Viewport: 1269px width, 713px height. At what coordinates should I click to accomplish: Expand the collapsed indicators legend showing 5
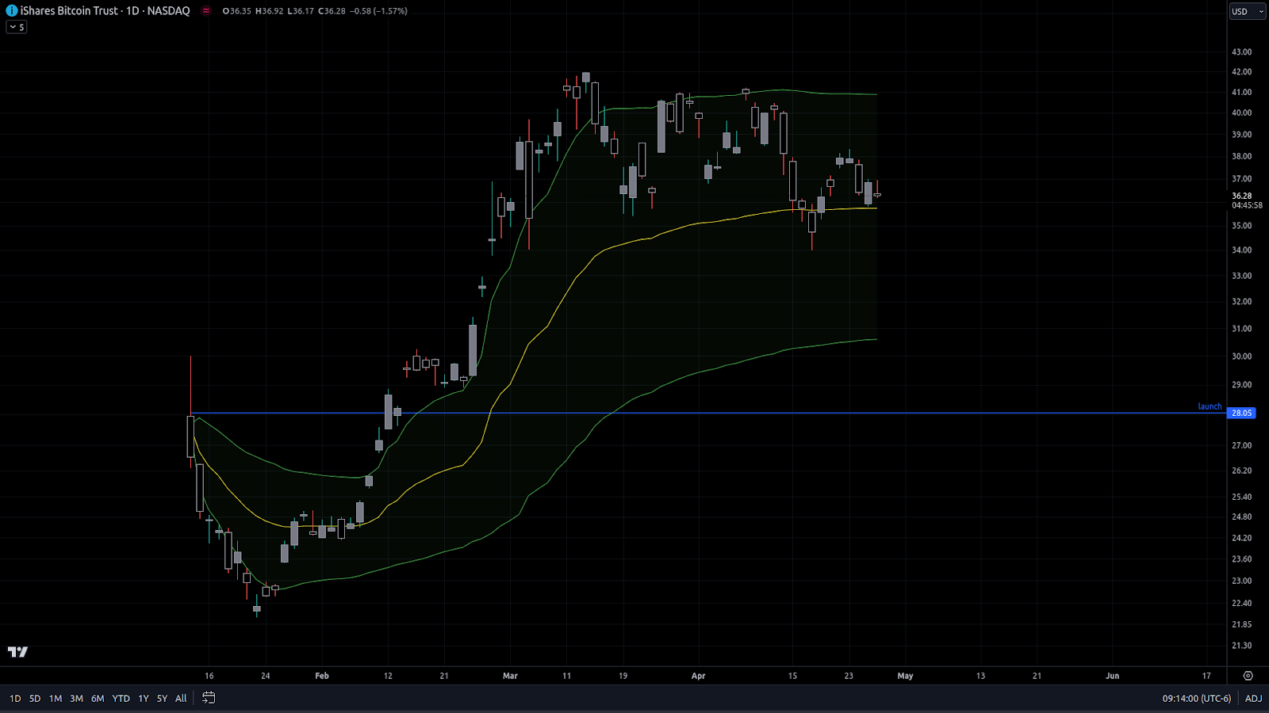[x=17, y=27]
